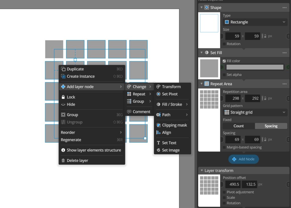The width and height of the screenshot is (291, 208).
Task: Click the Set Pivot icon
Action: click(x=159, y=94)
